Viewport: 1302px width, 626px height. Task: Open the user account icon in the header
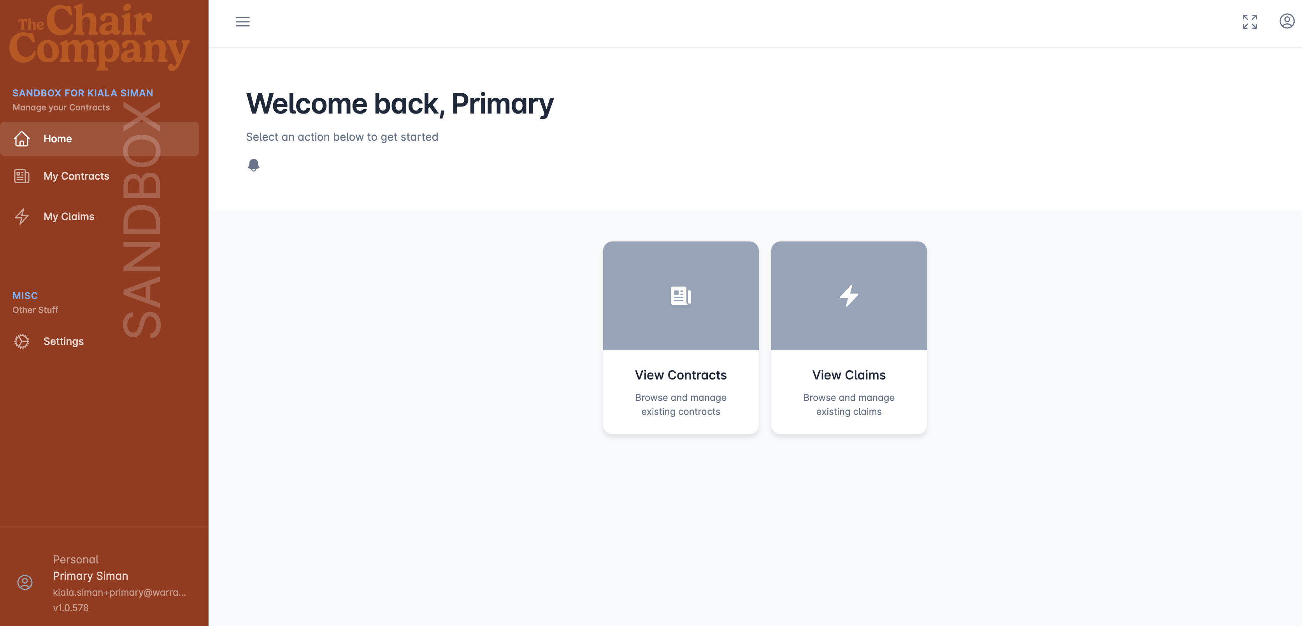[x=1286, y=21]
